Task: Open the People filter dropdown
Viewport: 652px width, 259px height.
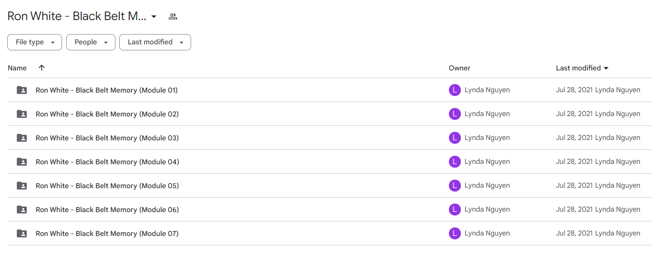Action: tap(91, 42)
